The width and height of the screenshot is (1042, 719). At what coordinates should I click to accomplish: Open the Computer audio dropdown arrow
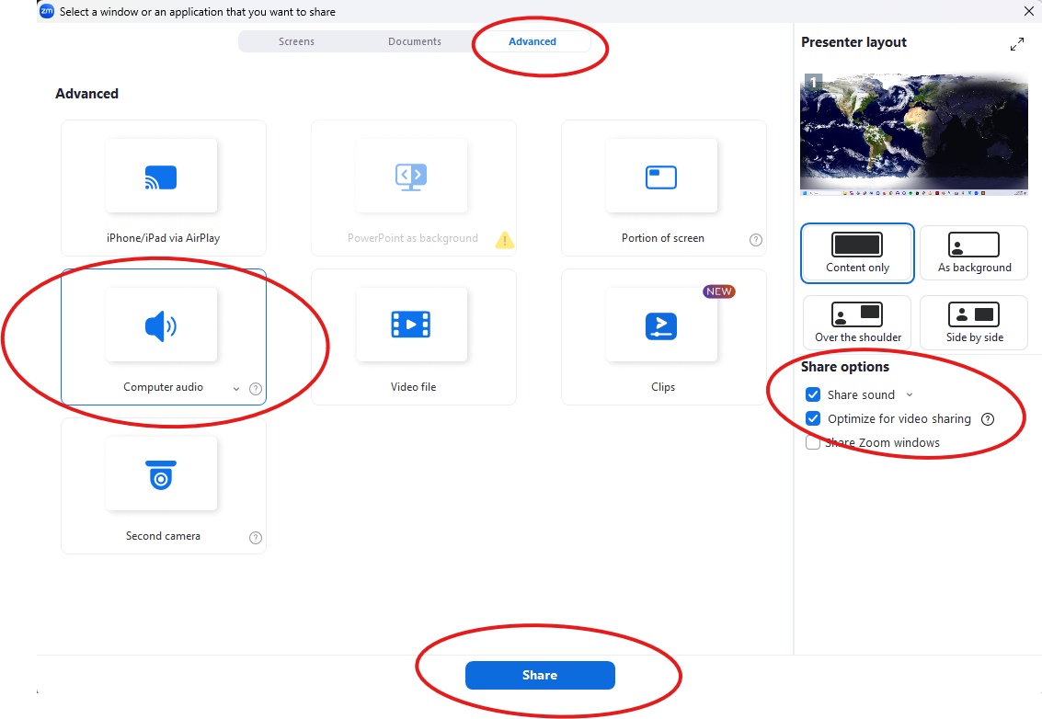coord(236,389)
